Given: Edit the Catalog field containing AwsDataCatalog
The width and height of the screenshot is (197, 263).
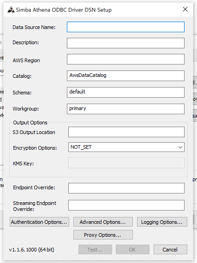Looking at the screenshot, I should (x=125, y=76).
